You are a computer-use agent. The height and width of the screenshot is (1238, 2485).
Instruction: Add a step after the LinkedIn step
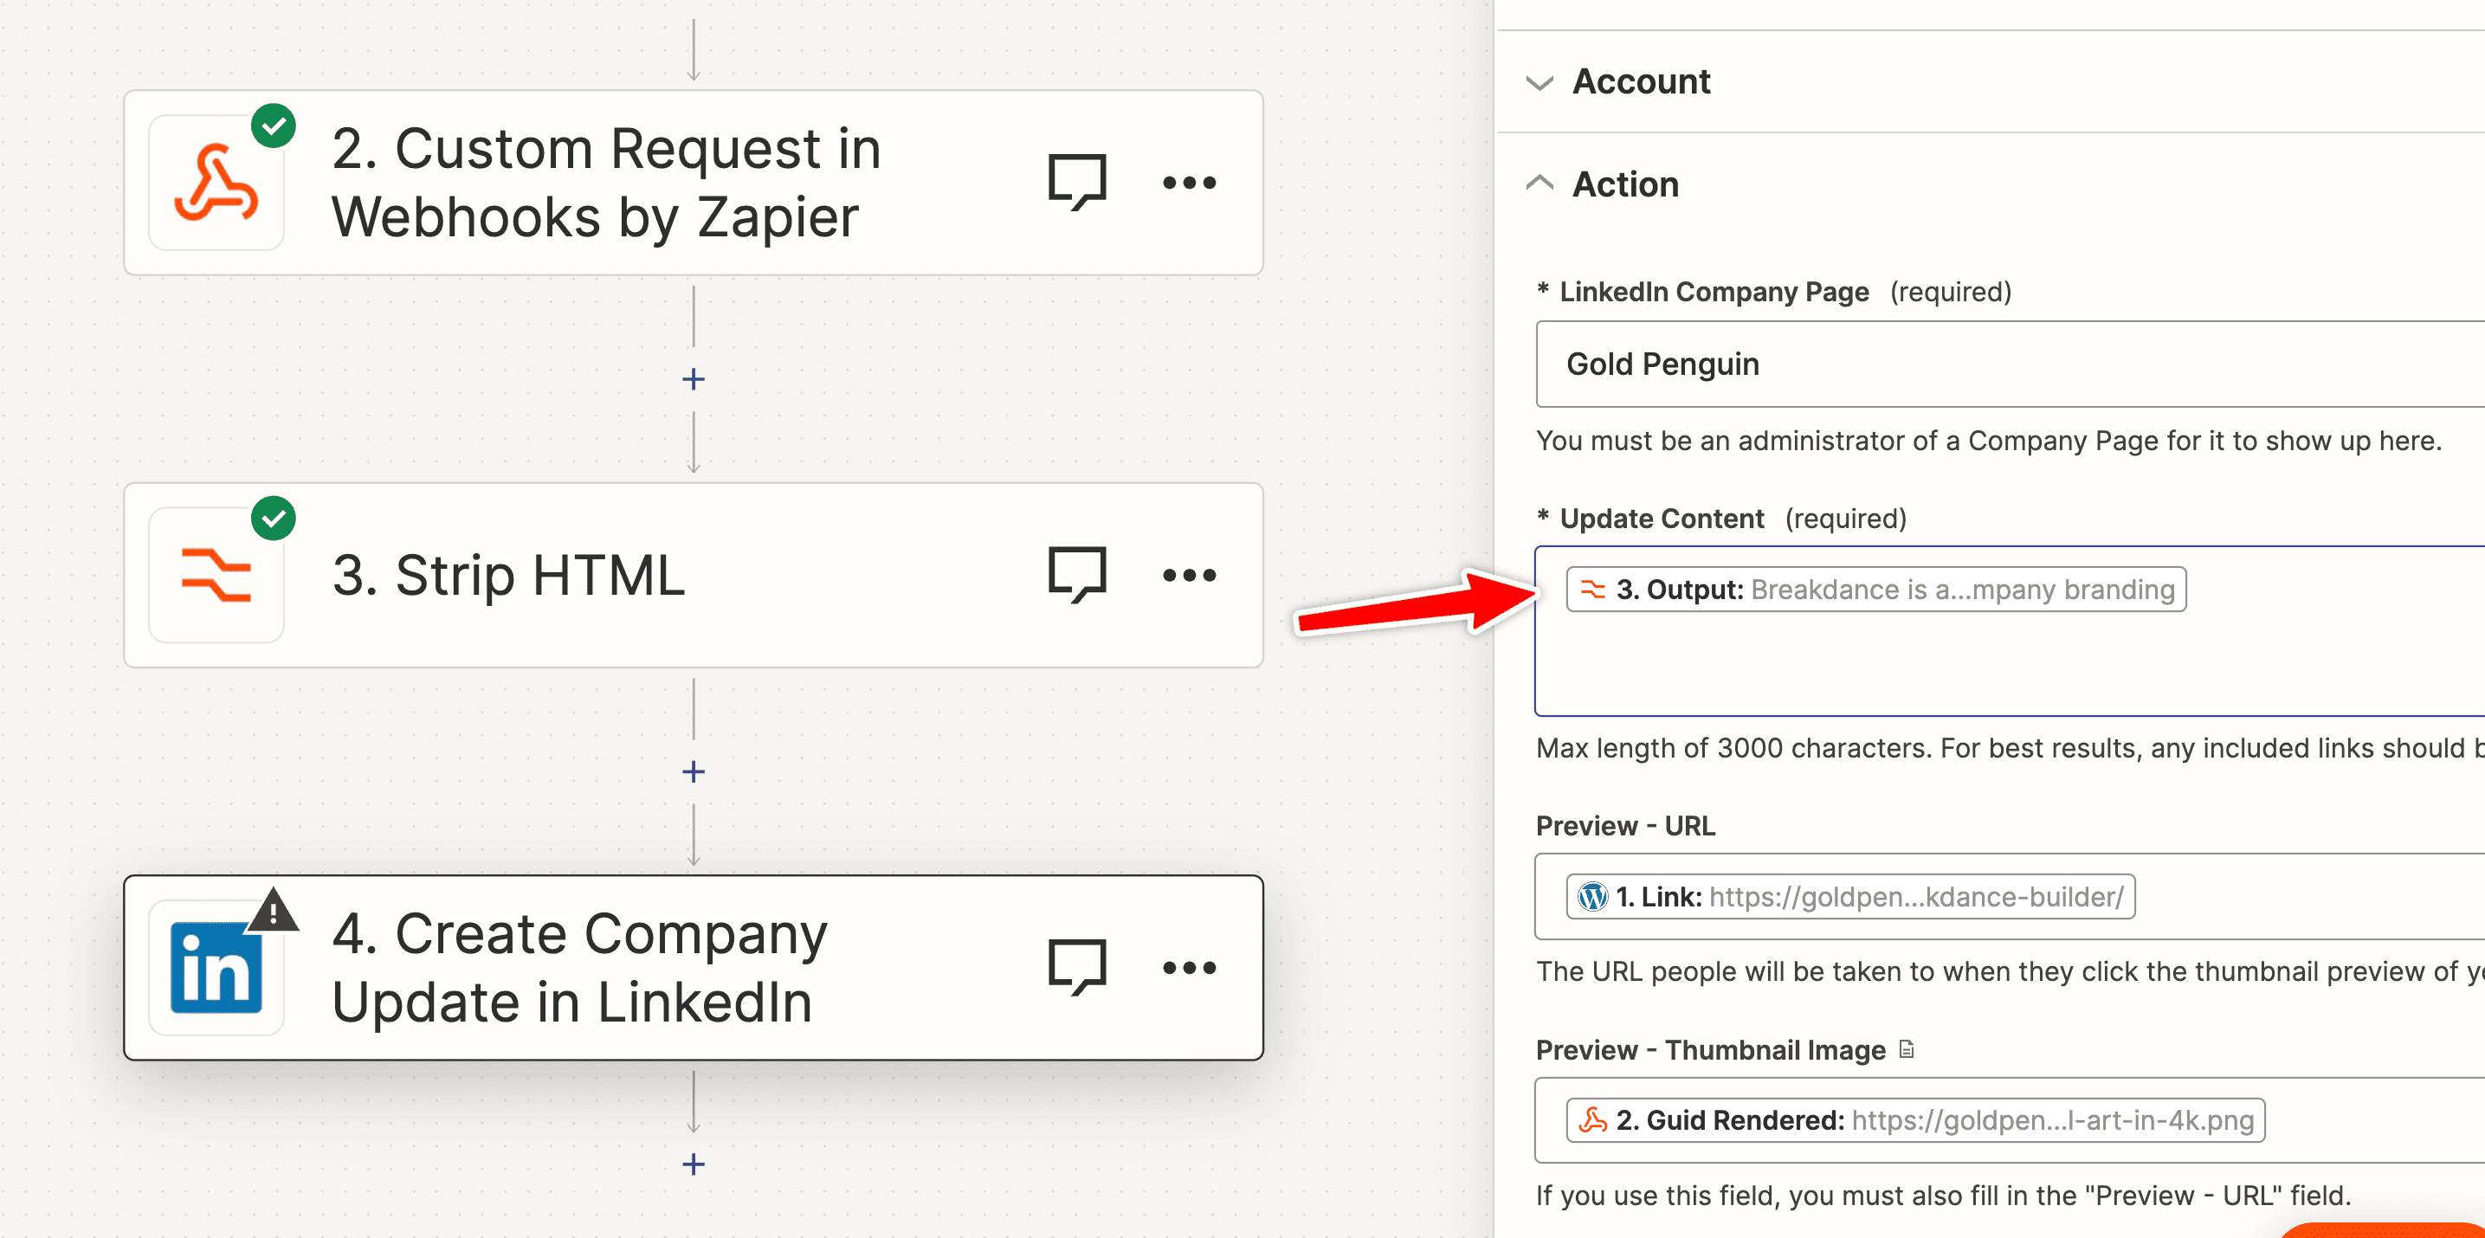694,1164
